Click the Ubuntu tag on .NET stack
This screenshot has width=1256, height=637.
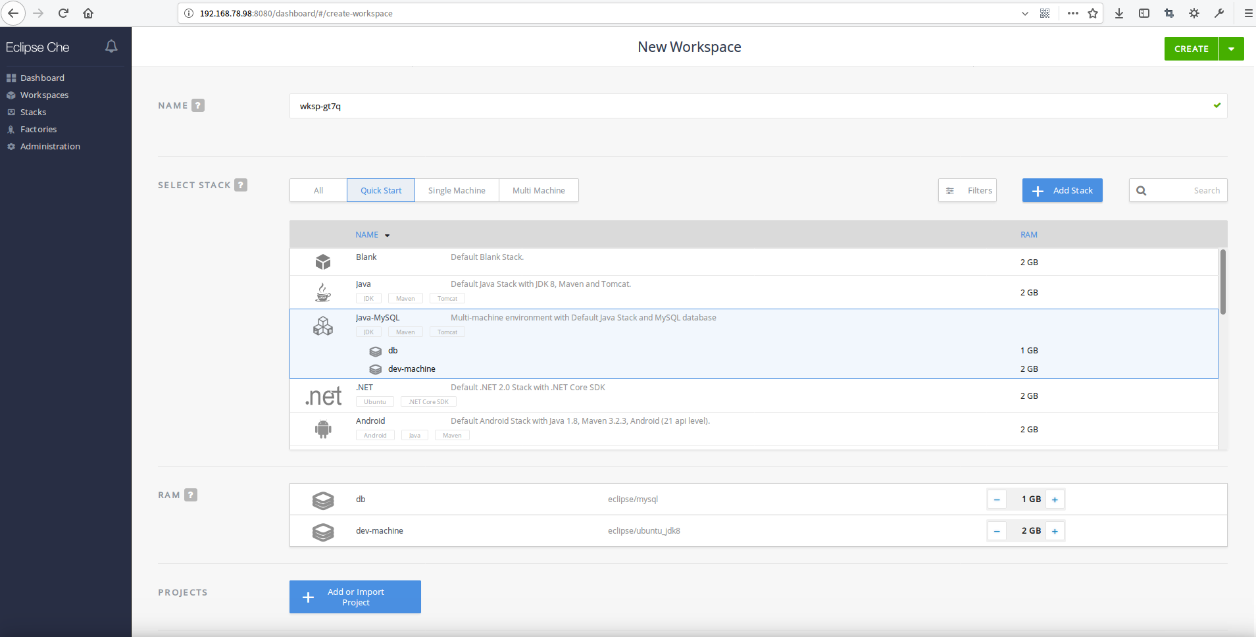coord(375,401)
